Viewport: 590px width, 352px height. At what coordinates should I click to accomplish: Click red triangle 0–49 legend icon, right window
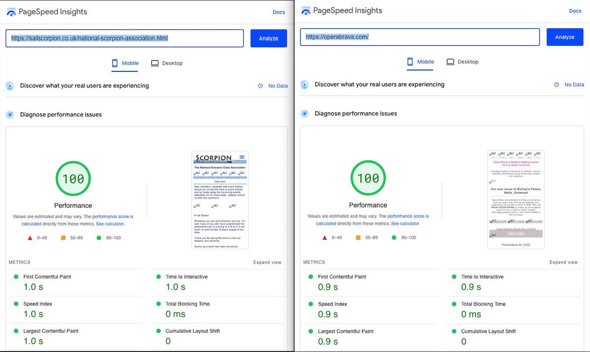pos(325,237)
